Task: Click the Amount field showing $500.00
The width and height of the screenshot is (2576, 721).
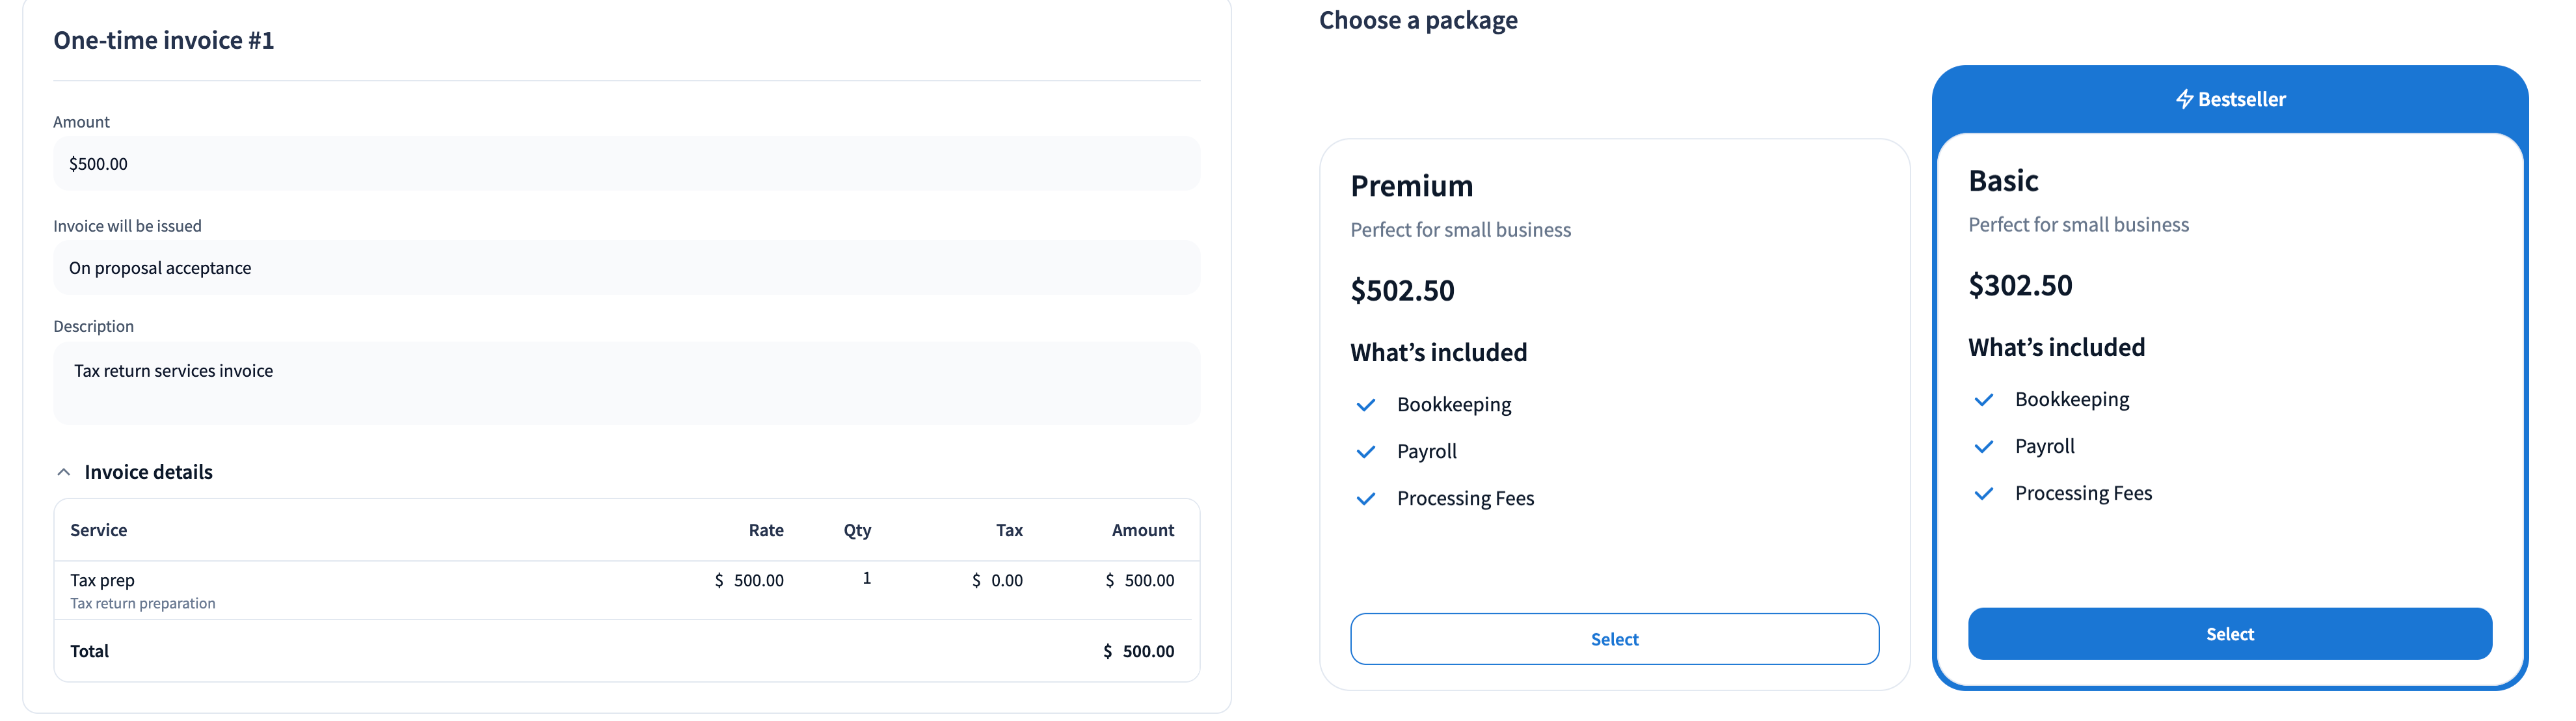Action: tap(626, 164)
